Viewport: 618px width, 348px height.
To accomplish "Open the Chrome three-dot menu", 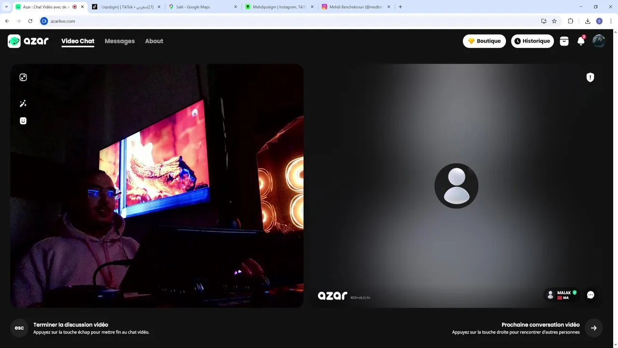I will [x=611, y=21].
